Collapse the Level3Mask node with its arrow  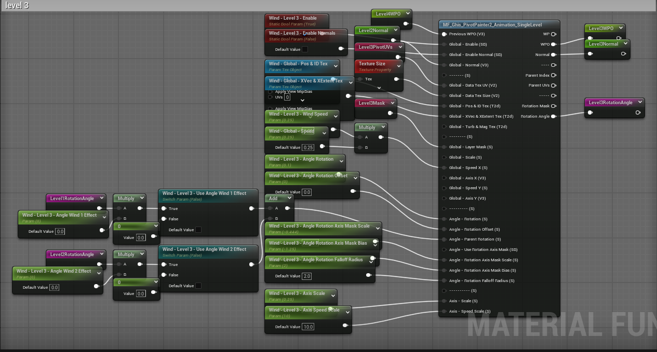(x=392, y=103)
